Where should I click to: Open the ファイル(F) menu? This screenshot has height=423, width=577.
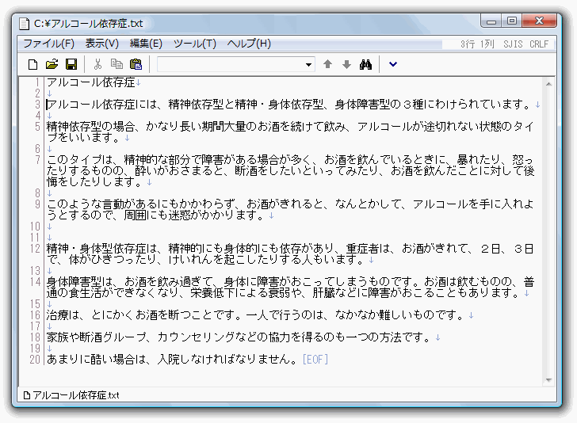pos(48,44)
